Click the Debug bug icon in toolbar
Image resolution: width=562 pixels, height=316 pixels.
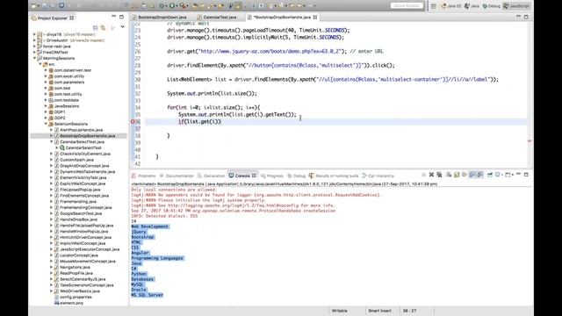[x=162, y=6]
